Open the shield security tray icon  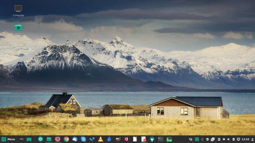208,139
